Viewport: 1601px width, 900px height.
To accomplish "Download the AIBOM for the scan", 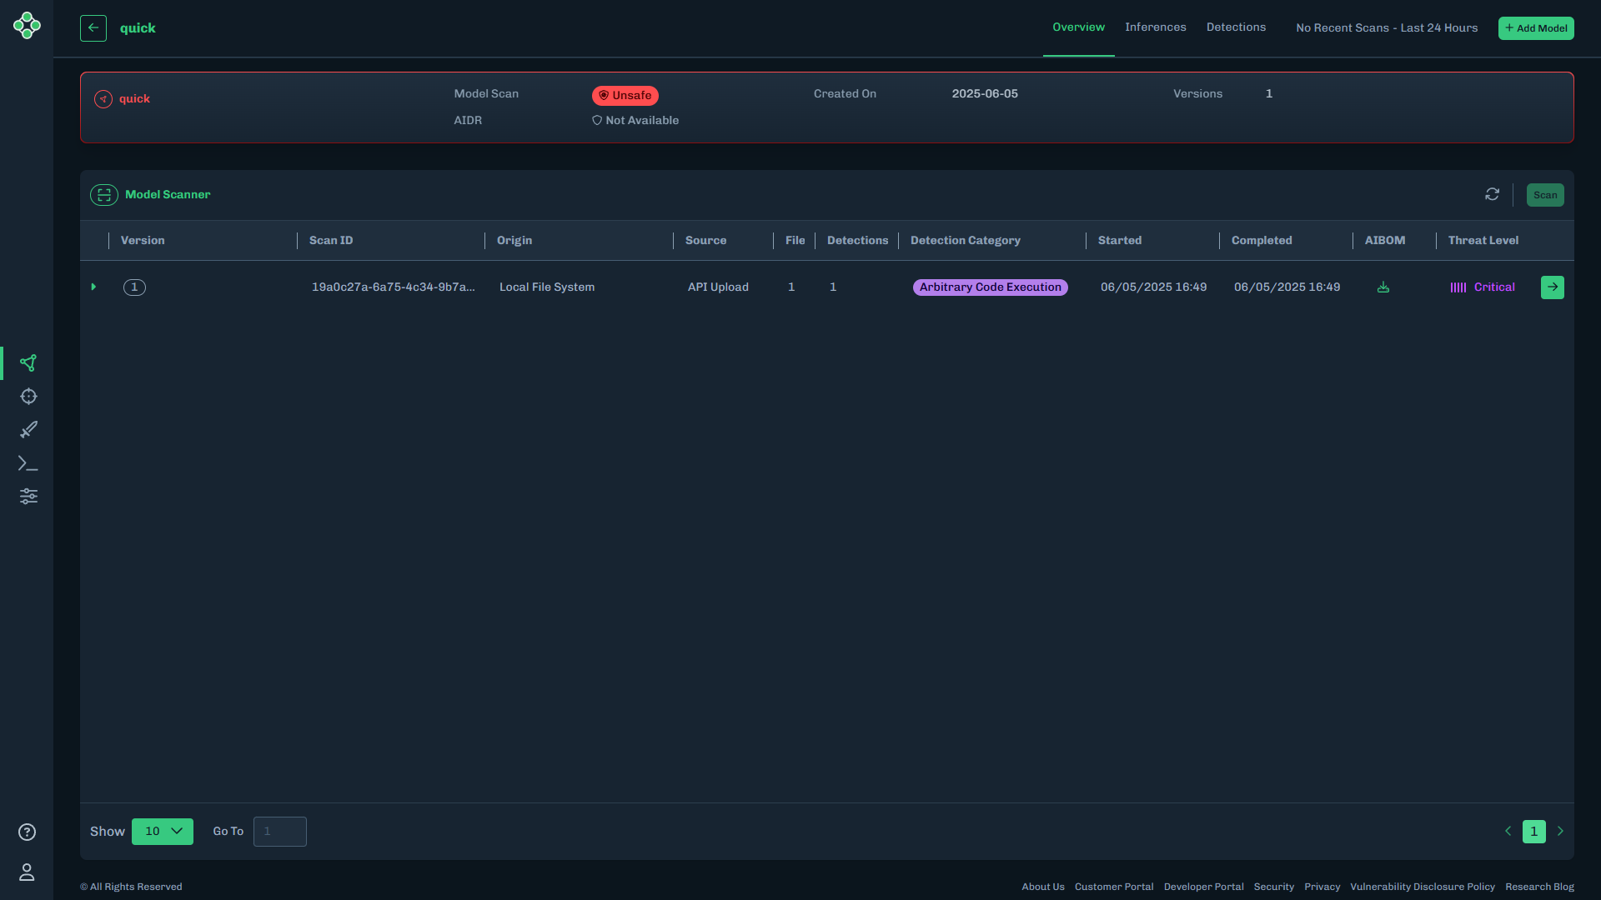I will coord(1383,287).
